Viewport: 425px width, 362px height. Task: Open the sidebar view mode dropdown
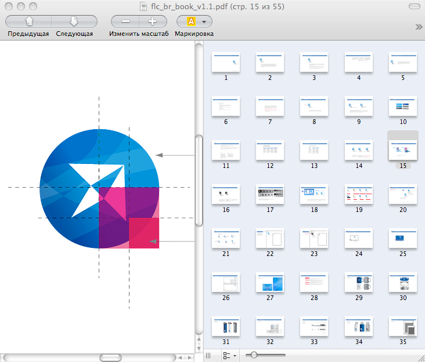pos(230,355)
